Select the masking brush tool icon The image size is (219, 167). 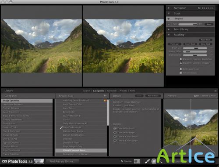(147, 161)
